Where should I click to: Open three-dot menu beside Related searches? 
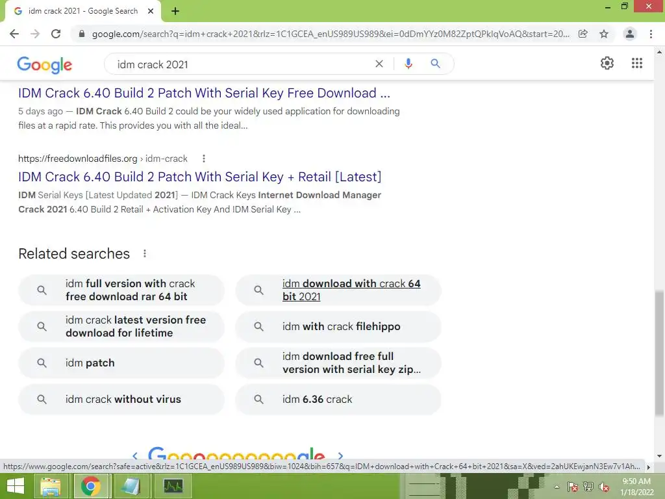[x=145, y=254]
